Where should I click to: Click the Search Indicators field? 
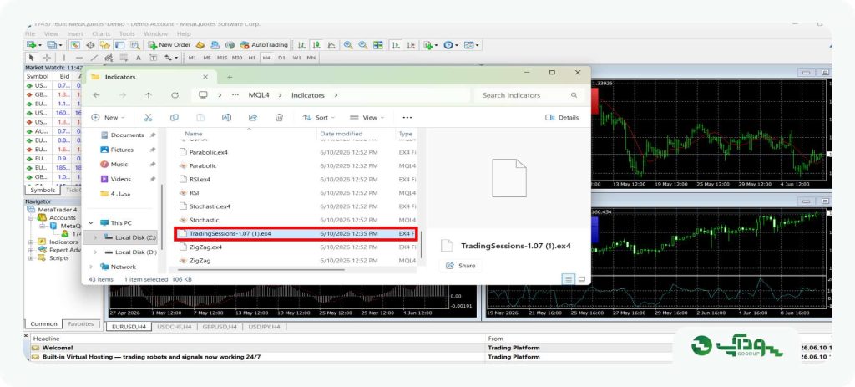point(529,95)
